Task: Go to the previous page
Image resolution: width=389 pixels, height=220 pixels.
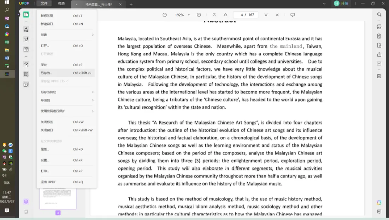Action: tap(225, 15)
